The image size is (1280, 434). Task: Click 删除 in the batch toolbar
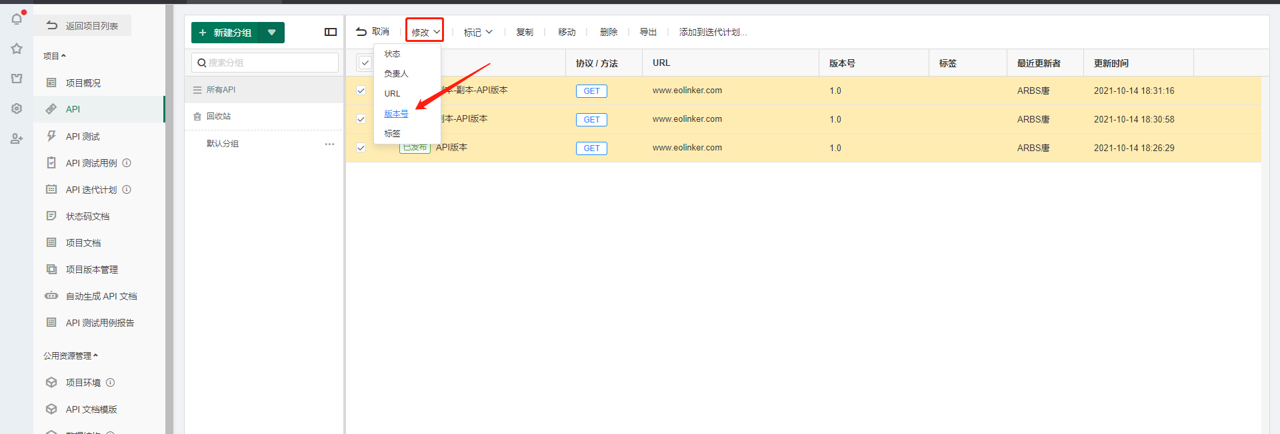tap(609, 32)
